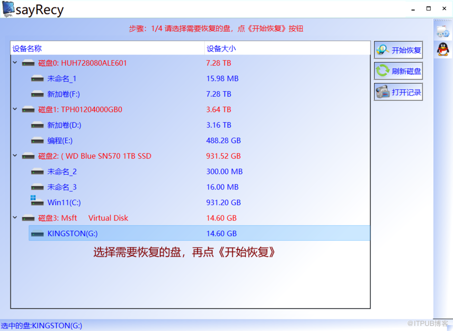Click the drive icon beside 编程(E:)
The width and height of the screenshot is (453, 331).
click(x=37, y=141)
